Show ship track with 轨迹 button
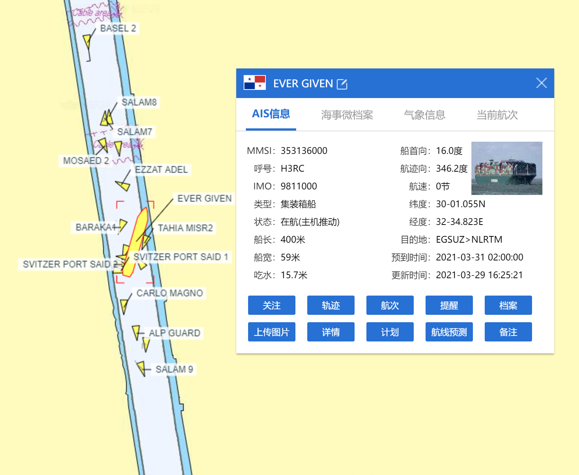This screenshot has height=475, width=579. pyautogui.click(x=331, y=305)
